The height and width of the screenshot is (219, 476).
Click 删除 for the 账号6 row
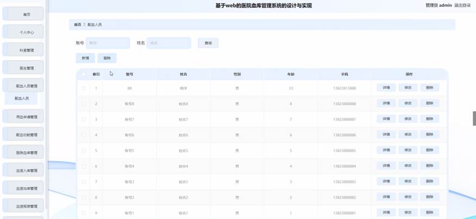(x=429, y=134)
